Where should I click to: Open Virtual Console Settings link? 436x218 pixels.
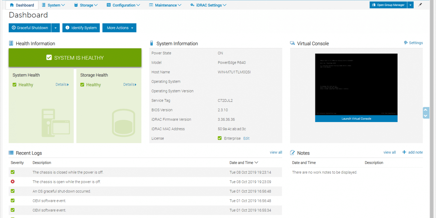pyautogui.click(x=416, y=43)
